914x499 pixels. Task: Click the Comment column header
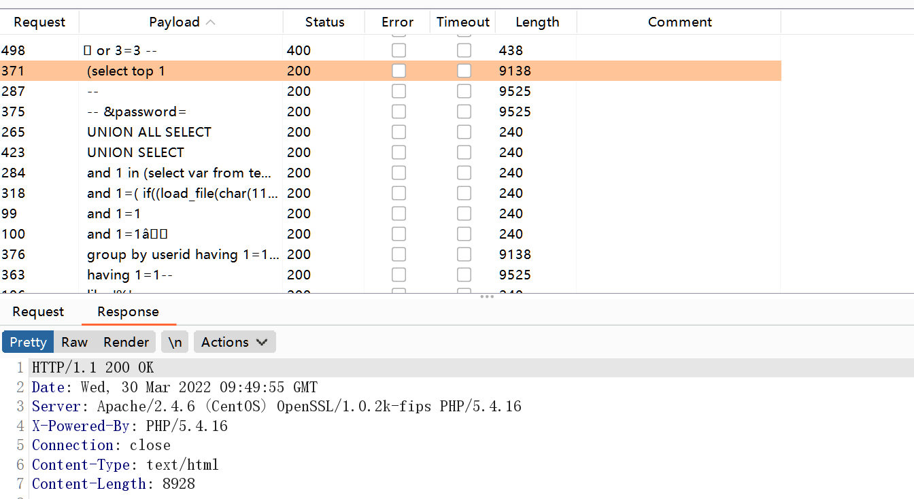click(679, 22)
